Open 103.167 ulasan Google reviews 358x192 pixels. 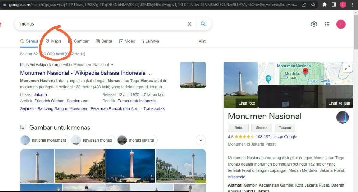click(x=276, y=137)
